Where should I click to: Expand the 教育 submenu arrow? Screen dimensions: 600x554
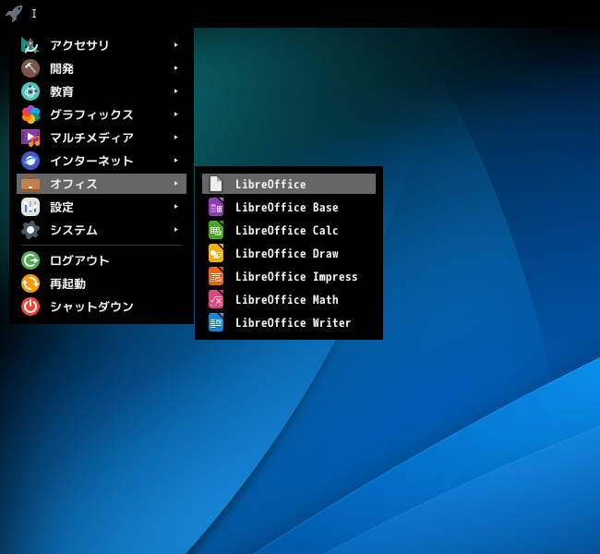point(176,91)
